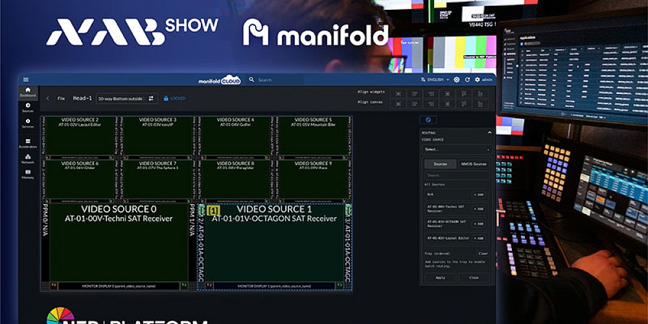The image size is (648, 324).
Task: Open the Video Source Select dropdown
Action: point(457,149)
